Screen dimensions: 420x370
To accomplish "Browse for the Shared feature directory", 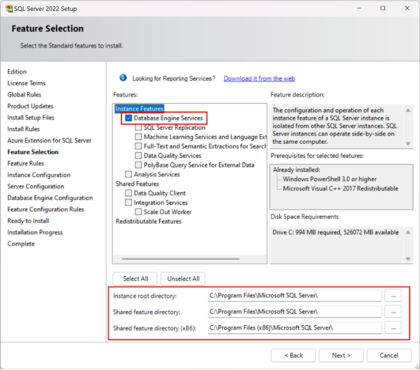I will tap(393, 312).
